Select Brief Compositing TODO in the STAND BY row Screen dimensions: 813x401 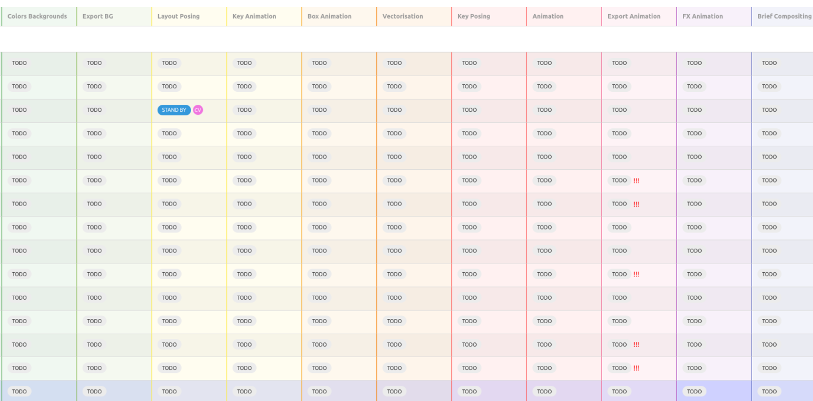coord(770,110)
